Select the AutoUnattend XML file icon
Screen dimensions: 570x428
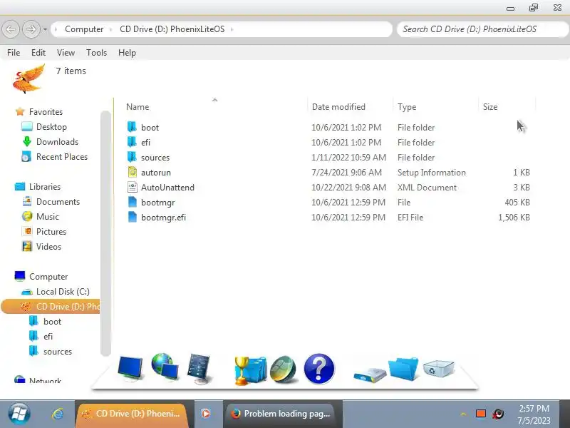tap(133, 187)
